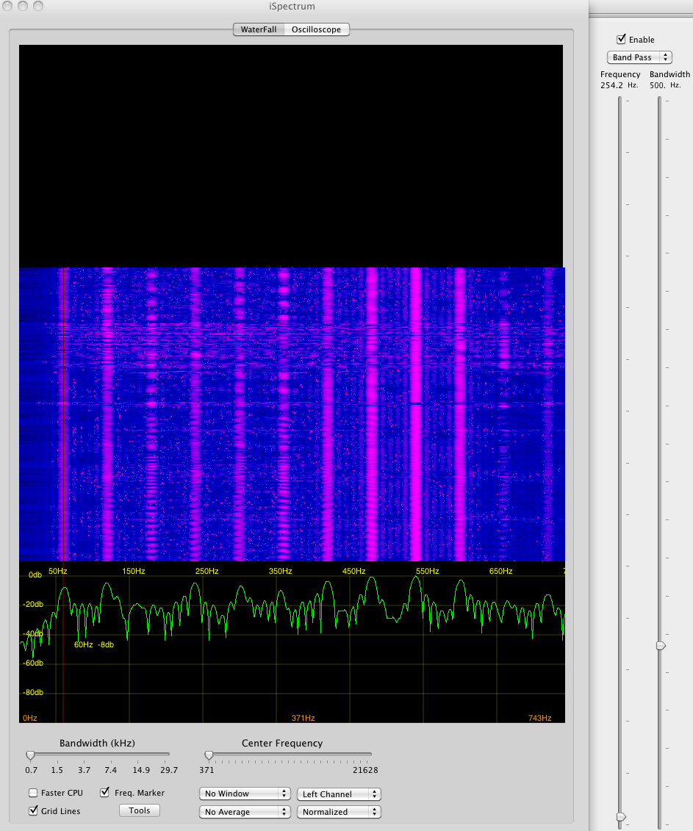Click the filter Bandwidth slider thumb
Screen dimensions: 693x831
click(661, 646)
